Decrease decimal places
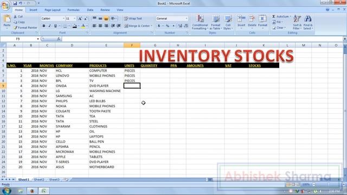Screen dimensions: 347x195 [186, 26]
